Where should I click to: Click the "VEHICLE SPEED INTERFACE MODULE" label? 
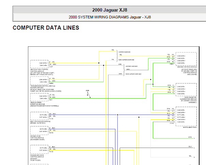click(x=38, y=103)
